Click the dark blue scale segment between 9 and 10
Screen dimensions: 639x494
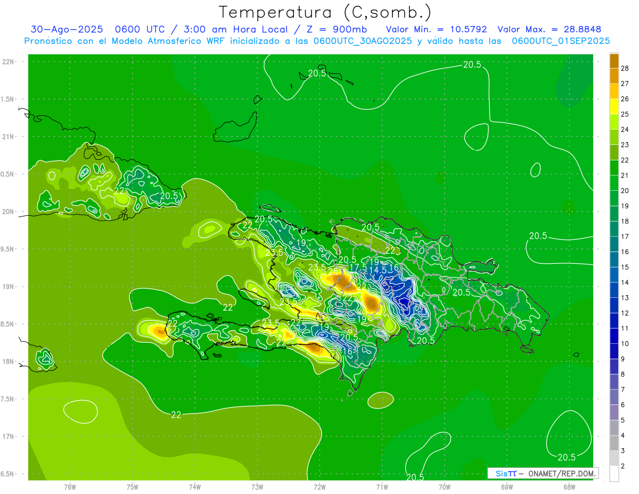tap(614, 351)
